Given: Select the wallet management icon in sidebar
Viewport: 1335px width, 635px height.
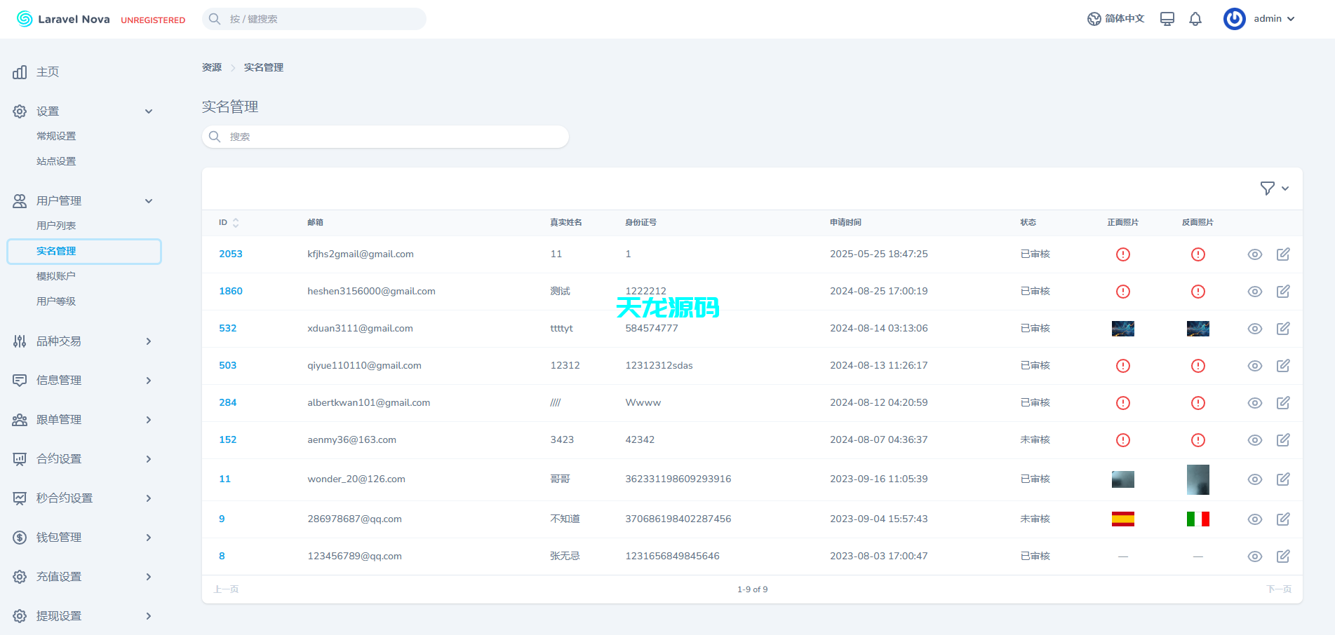Looking at the screenshot, I should (x=19, y=538).
